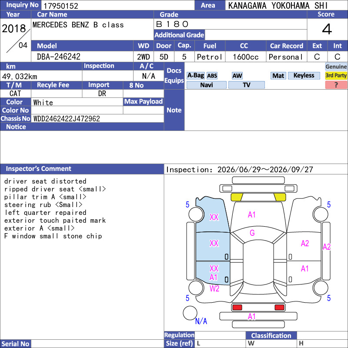
Task: Click the spare tire circle marked N/A
Action: (x=190, y=313)
